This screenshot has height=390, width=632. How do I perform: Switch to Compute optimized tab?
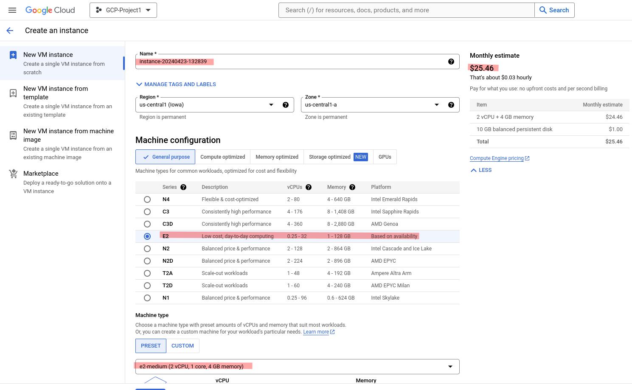point(222,157)
